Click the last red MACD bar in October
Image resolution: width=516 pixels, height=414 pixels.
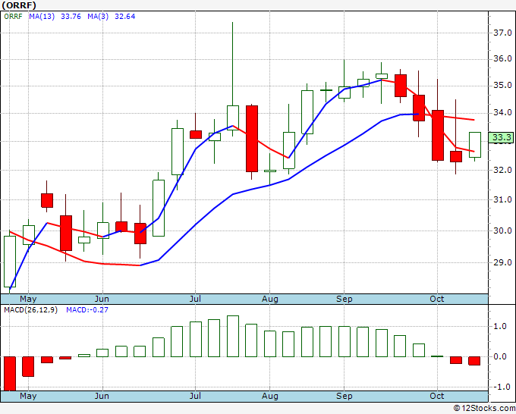tap(474, 361)
